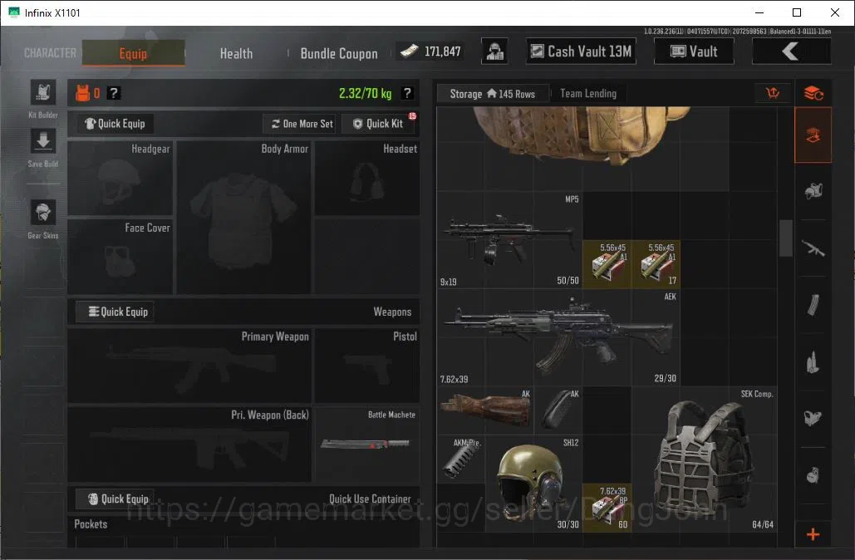Click the Primary Weapon slot
Image resolution: width=855 pixels, height=560 pixels.
coord(189,366)
